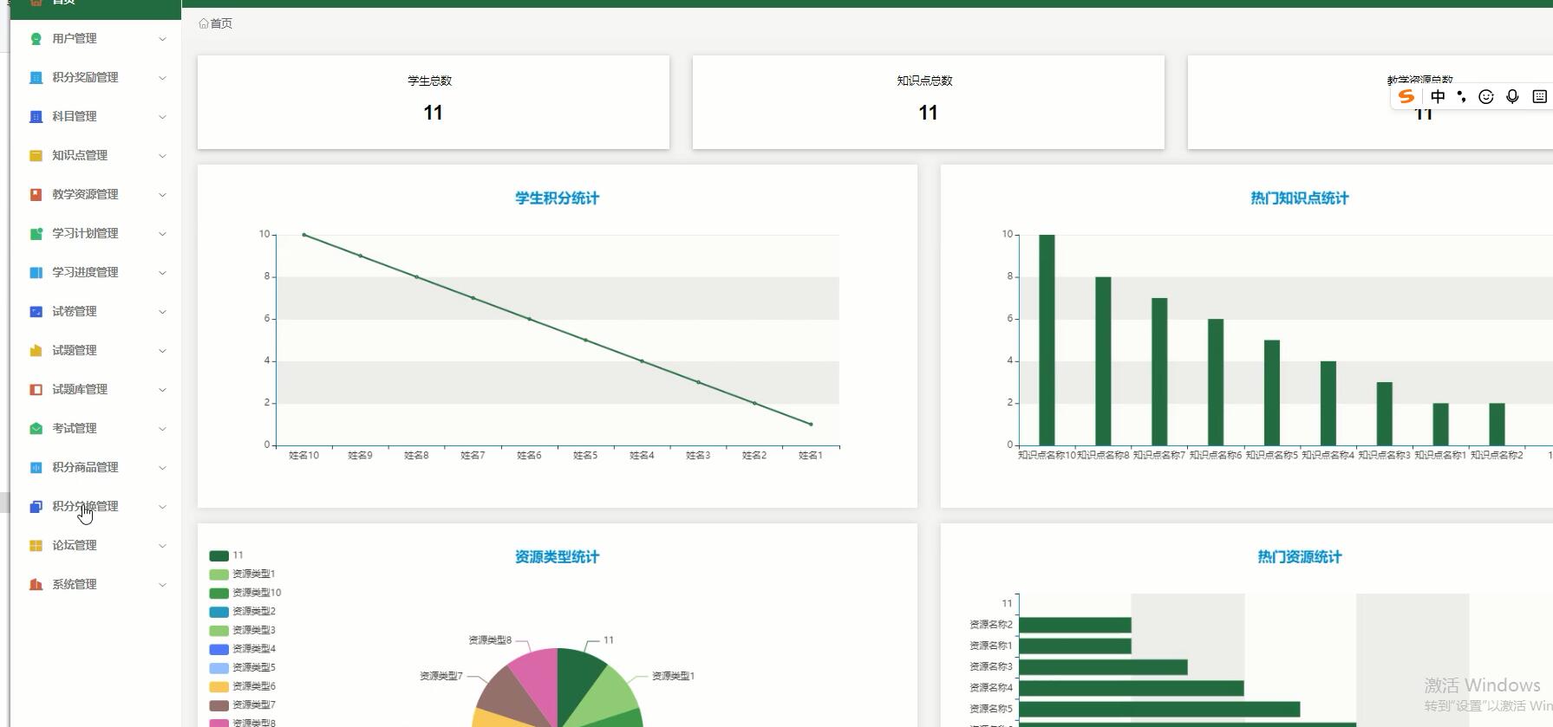Toggle the 资源类型5 legend entry
1553x727 pixels.
[x=242, y=668]
